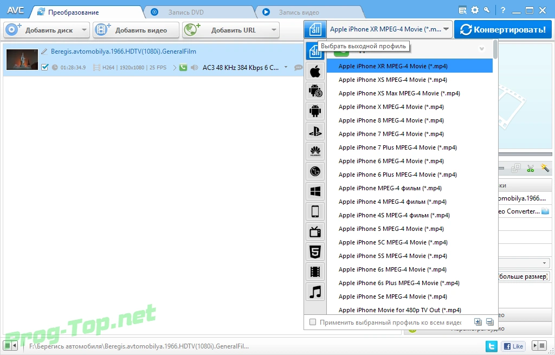Select 'Apple iPhone XS Max MPEG-4 Movie' profile
Screen dimensions: 555x355
pyautogui.click(x=410, y=93)
